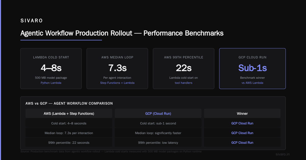Click the Lambda cold start on text

[184, 78]
